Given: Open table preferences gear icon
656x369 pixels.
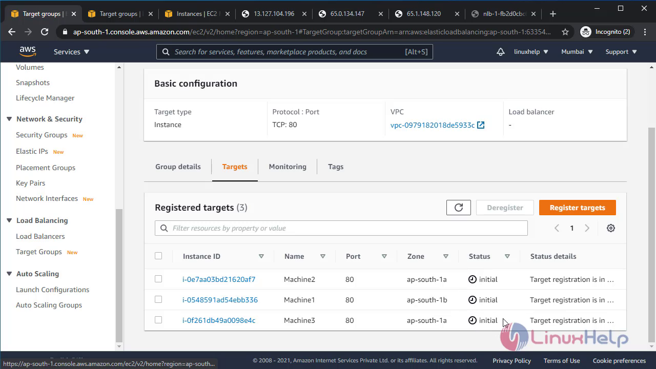Looking at the screenshot, I should tap(611, 228).
